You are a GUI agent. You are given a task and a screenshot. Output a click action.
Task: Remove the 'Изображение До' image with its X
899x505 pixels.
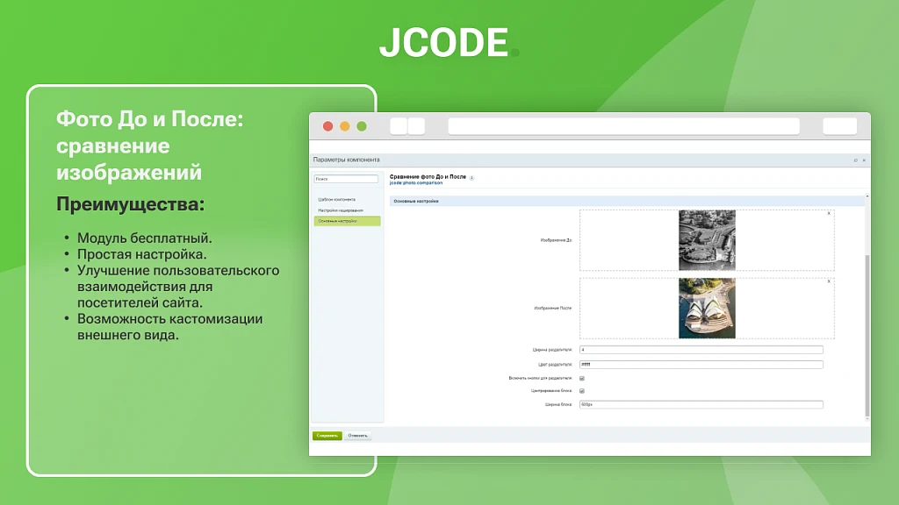[829, 214]
